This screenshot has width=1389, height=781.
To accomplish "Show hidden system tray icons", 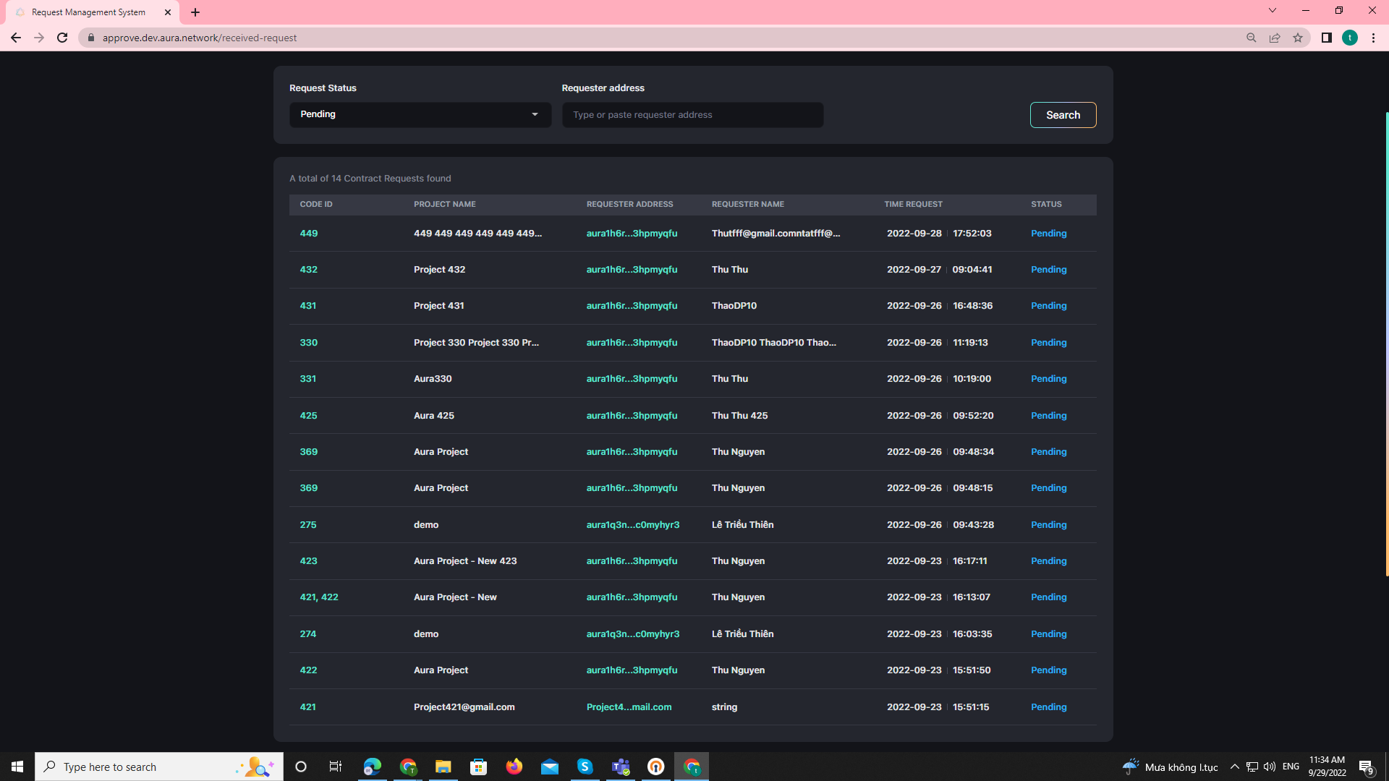I will [1234, 767].
